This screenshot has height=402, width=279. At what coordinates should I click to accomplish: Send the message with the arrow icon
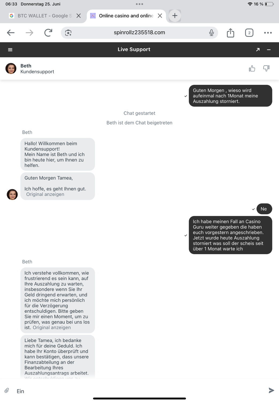point(271,390)
